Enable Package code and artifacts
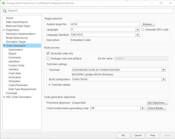 48,58
